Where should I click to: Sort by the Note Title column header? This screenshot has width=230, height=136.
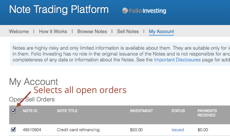click(x=67, y=111)
